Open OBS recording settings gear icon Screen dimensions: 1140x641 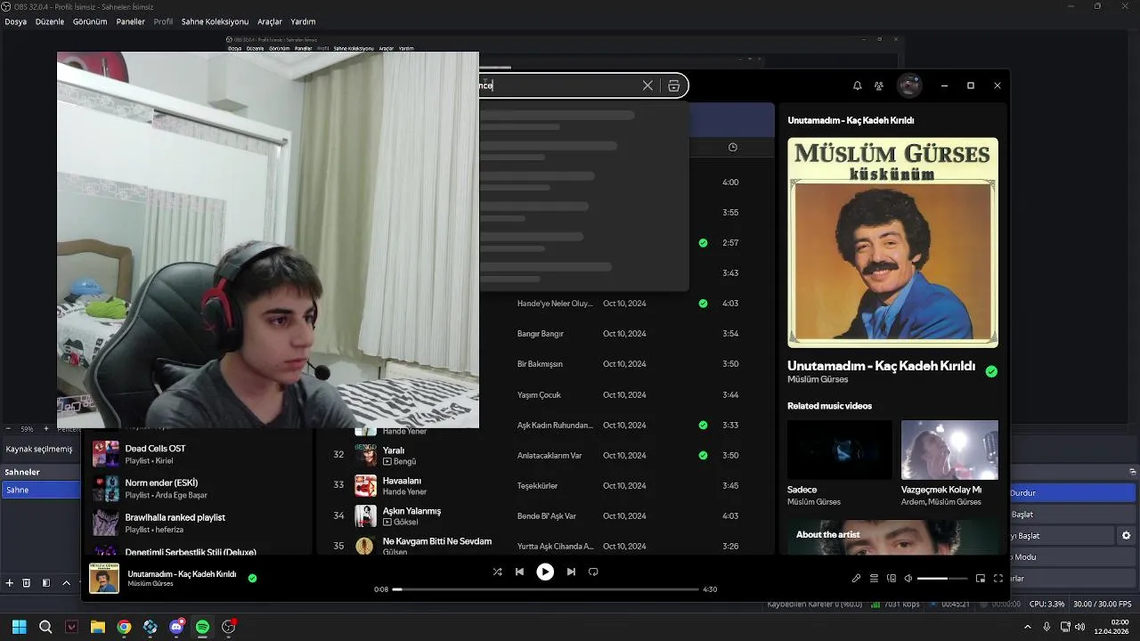pos(1126,536)
